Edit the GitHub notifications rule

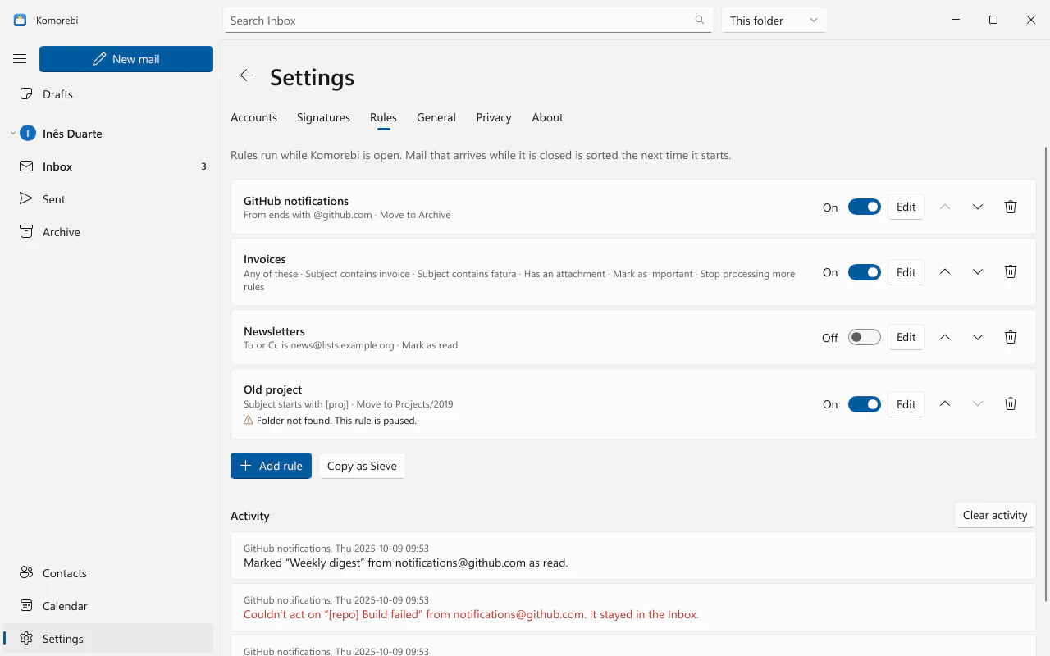906,207
